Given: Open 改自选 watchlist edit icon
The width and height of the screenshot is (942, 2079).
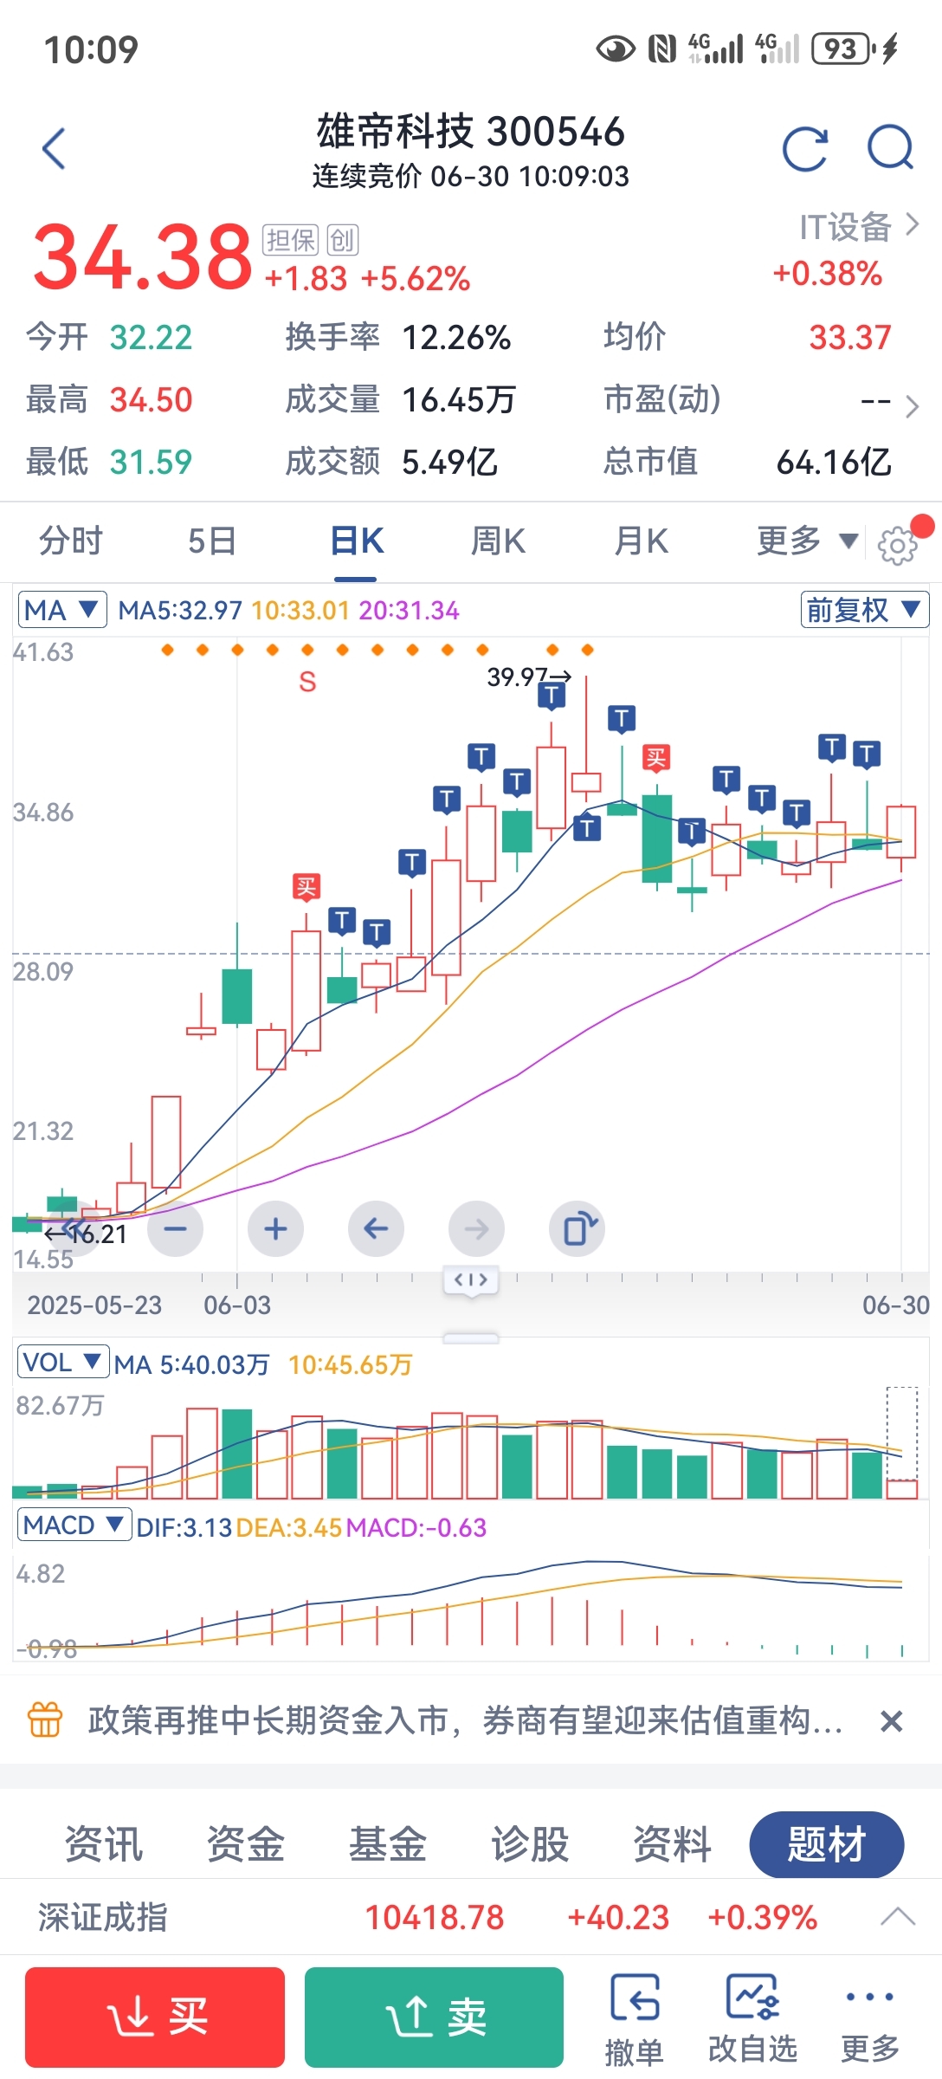Looking at the screenshot, I should tap(752, 2019).
